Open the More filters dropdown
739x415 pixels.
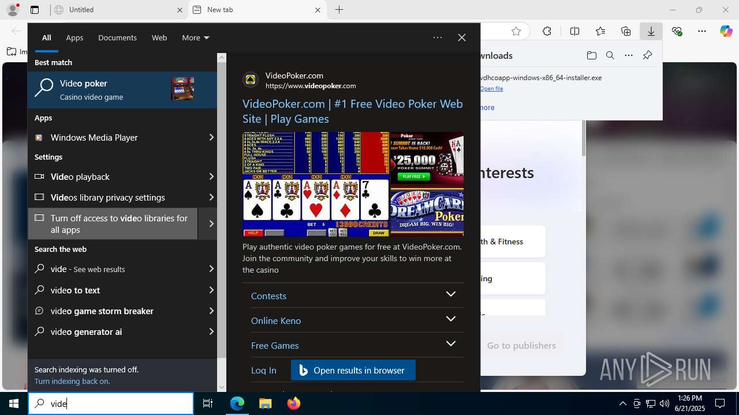pos(196,37)
